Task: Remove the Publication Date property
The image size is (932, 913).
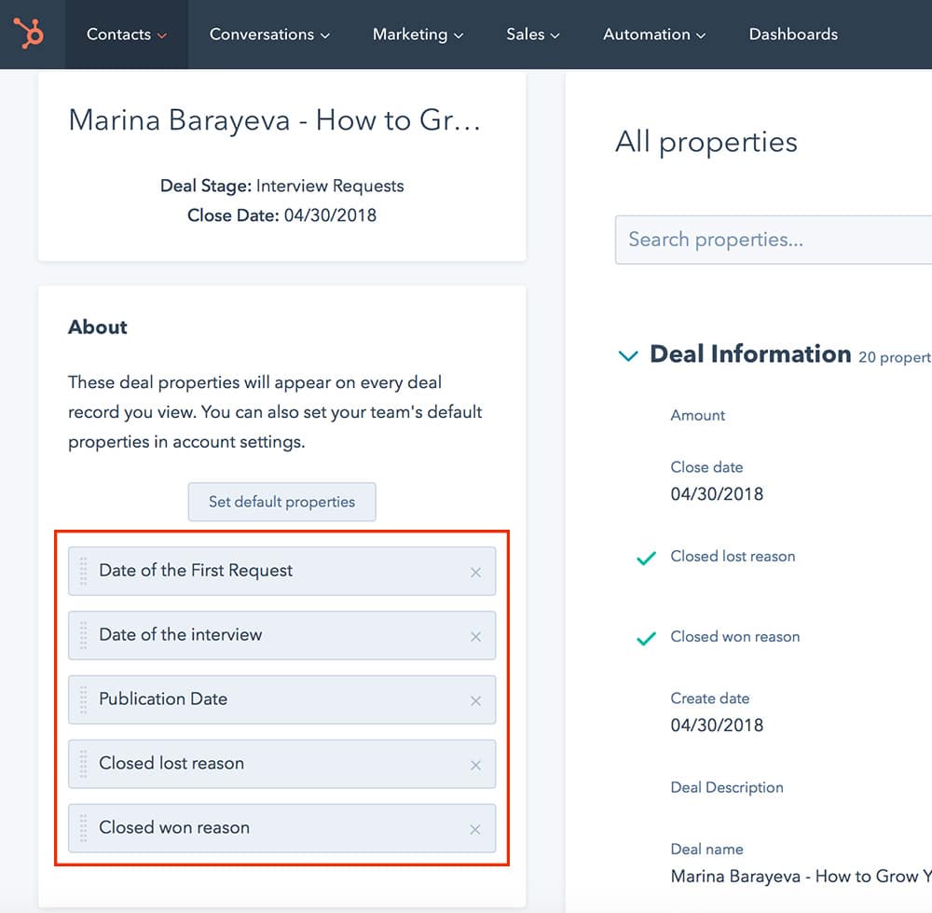Action: click(476, 699)
